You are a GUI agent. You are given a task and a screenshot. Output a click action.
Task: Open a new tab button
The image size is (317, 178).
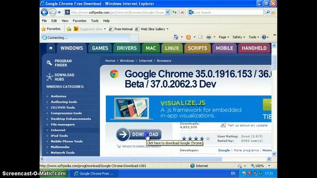[x=134, y=38]
